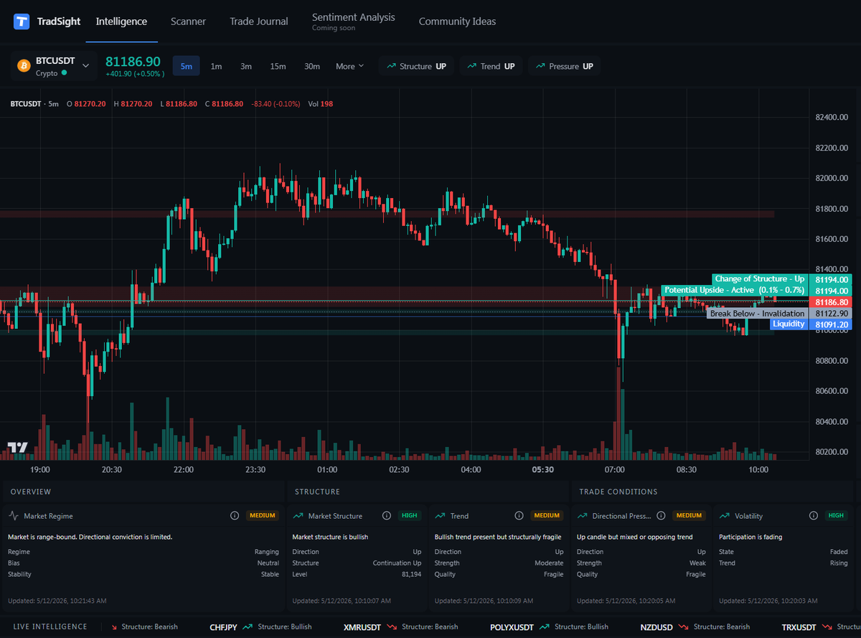
Task: Click TRXUSDT in the live ticker
Action: click(x=799, y=627)
